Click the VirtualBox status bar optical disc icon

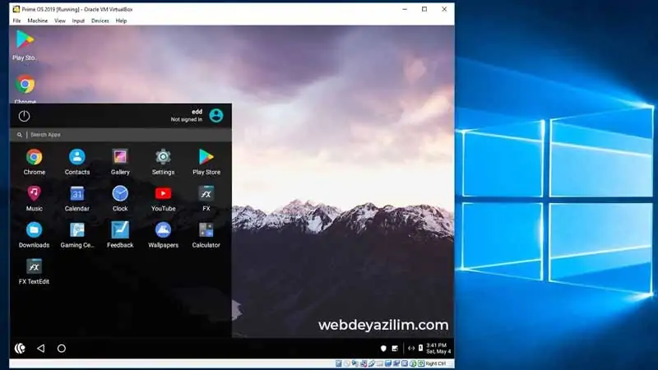(347, 363)
